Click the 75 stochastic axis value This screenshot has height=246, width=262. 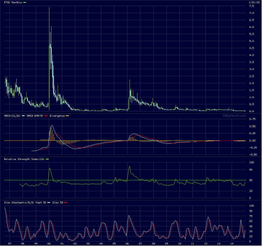(251, 216)
